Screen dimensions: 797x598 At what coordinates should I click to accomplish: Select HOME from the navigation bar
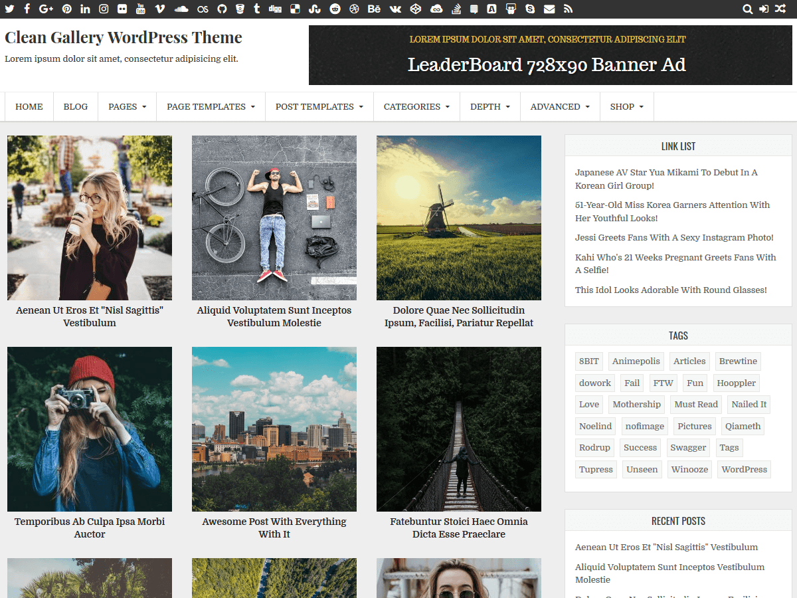coord(29,106)
